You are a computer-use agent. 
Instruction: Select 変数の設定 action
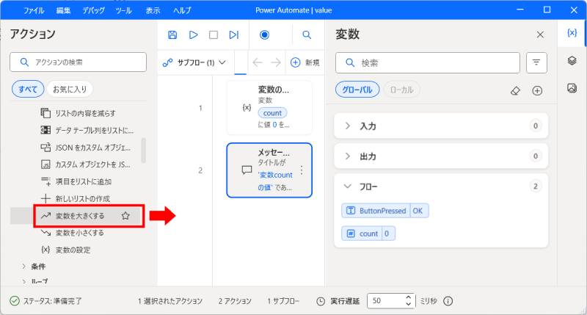65,250
